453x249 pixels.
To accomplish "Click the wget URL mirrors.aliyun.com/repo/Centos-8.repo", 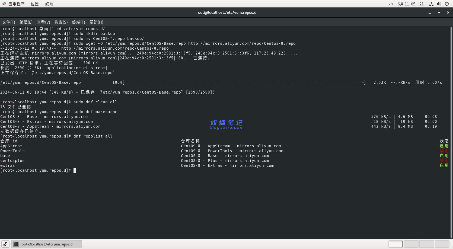I will click(x=242, y=43).
